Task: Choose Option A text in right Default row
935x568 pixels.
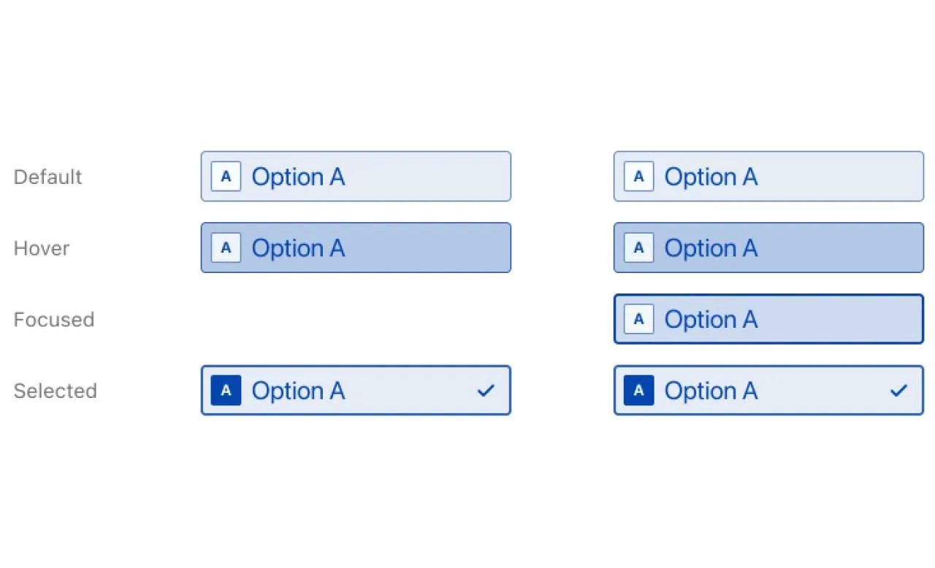Action: 711,177
